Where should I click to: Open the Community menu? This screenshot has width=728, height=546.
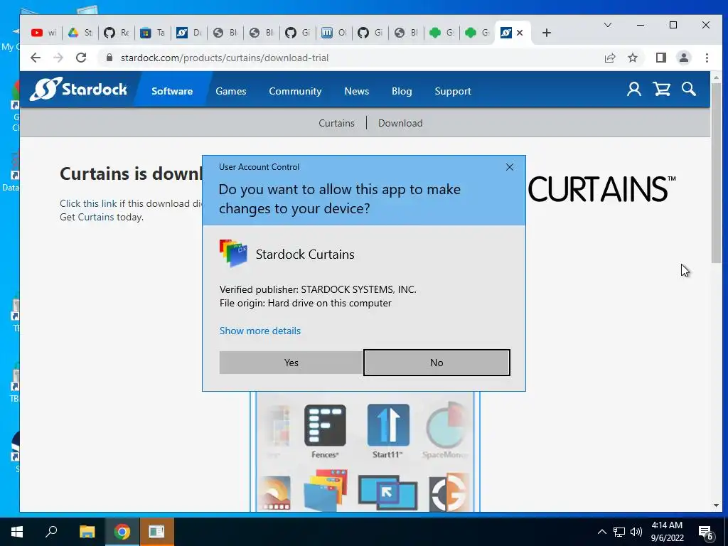(295, 91)
